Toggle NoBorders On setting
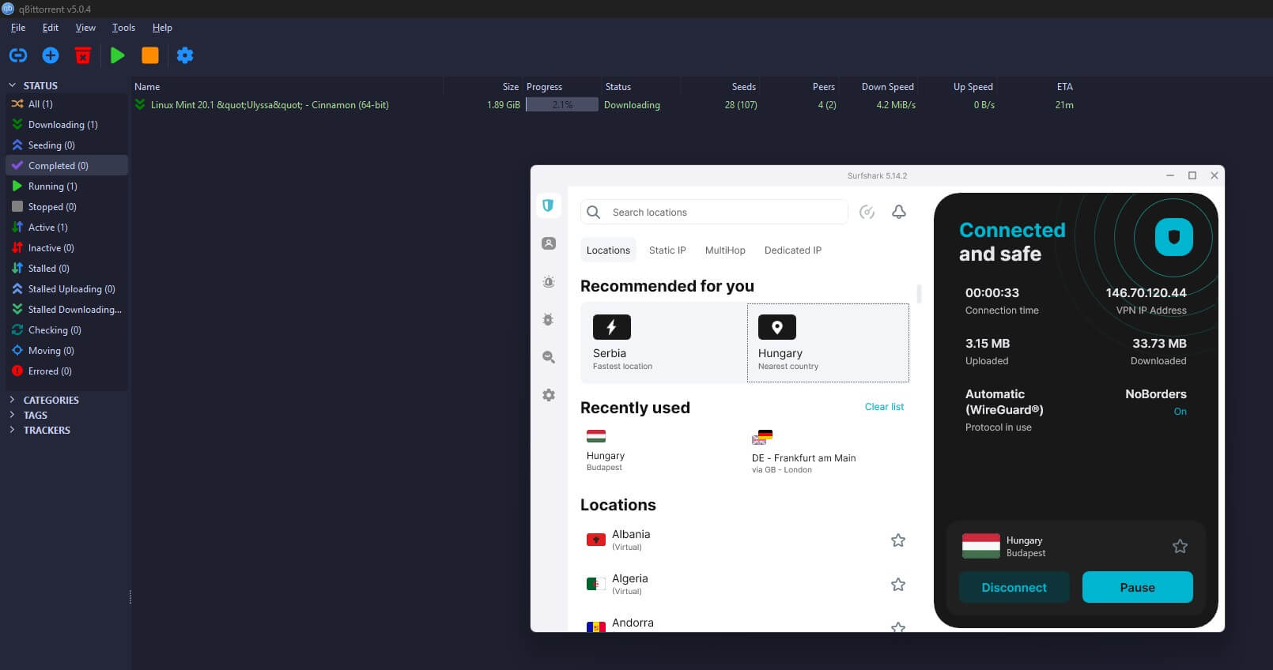Image resolution: width=1273 pixels, height=670 pixels. tap(1180, 412)
